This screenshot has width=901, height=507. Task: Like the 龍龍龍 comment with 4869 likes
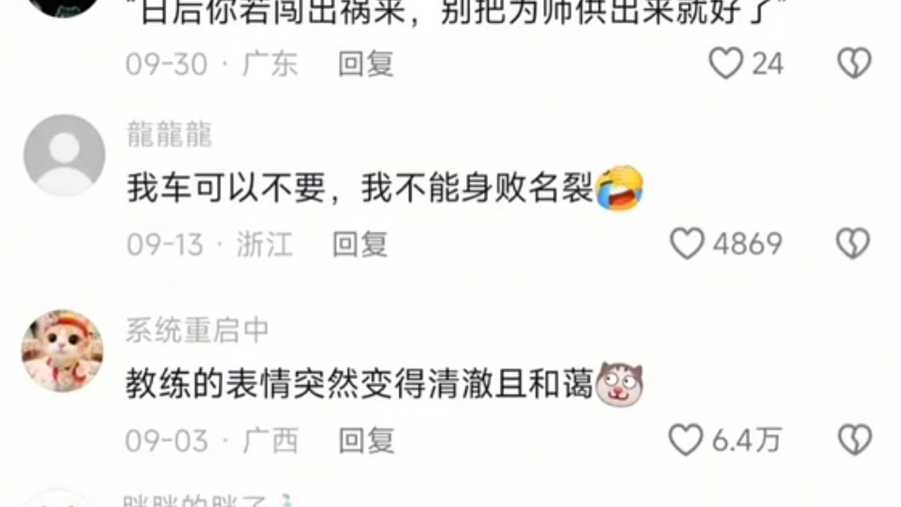687,243
